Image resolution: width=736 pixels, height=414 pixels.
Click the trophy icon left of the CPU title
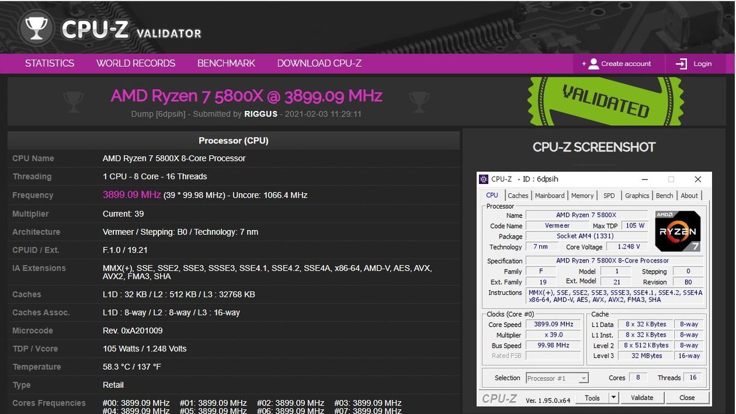tap(74, 102)
